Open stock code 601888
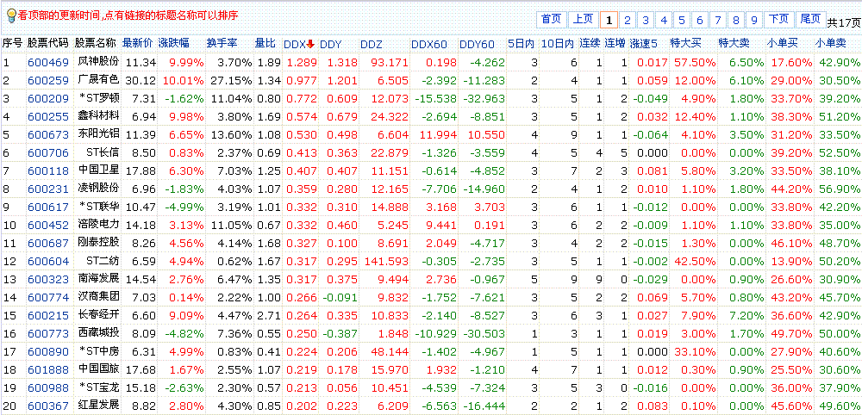This screenshot has height=415, width=862. [48, 370]
